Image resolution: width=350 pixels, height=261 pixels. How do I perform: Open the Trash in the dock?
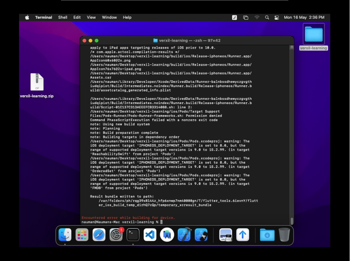pos(284,235)
